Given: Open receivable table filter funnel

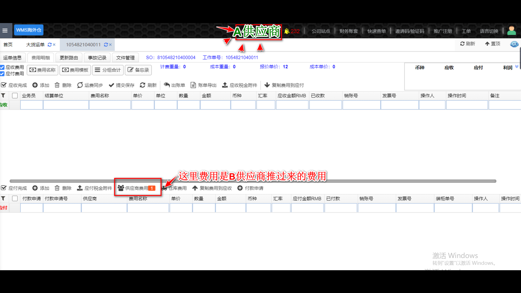Looking at the screenshot, I should point(3,95).
